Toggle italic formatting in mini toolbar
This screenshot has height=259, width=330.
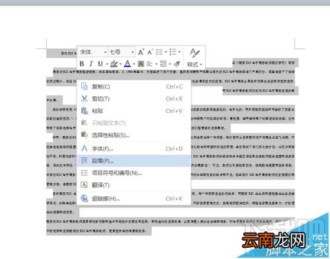(90, 64)
